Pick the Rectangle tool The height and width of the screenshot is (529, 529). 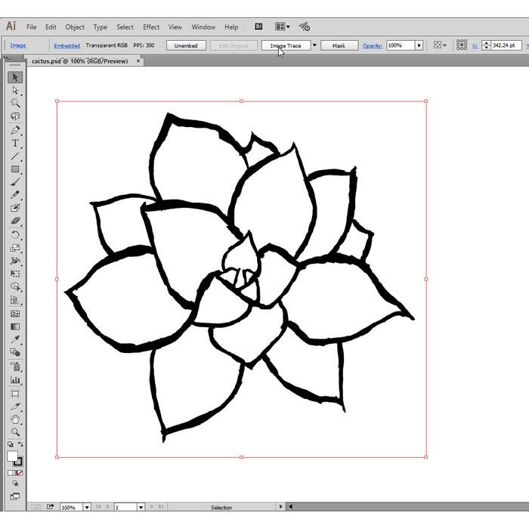pos(15,169)
